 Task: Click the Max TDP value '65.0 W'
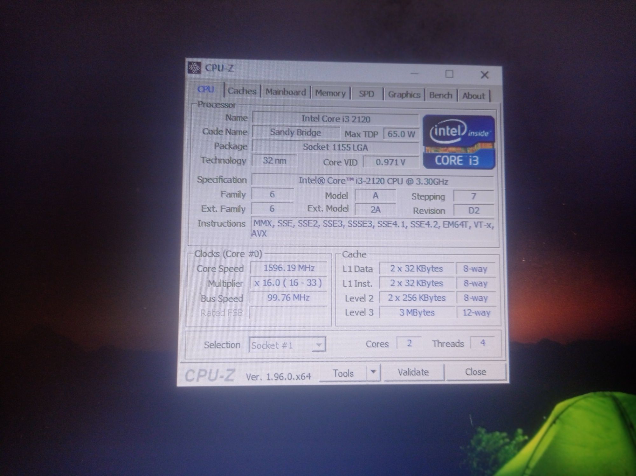401,134
